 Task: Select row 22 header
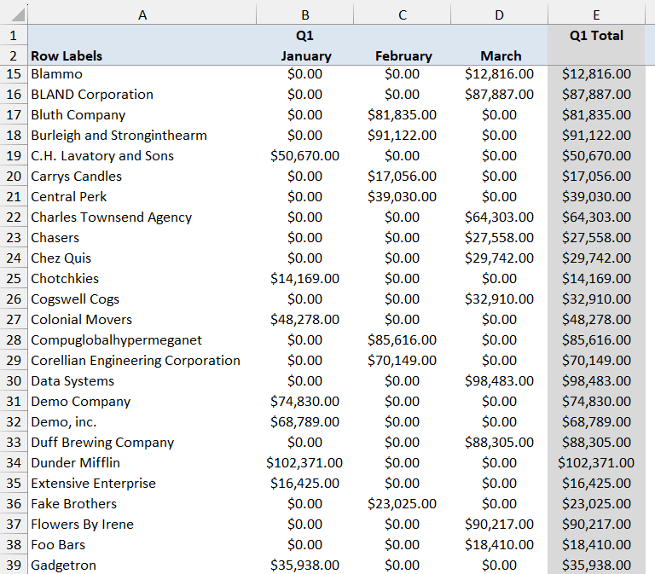point(14,217)
